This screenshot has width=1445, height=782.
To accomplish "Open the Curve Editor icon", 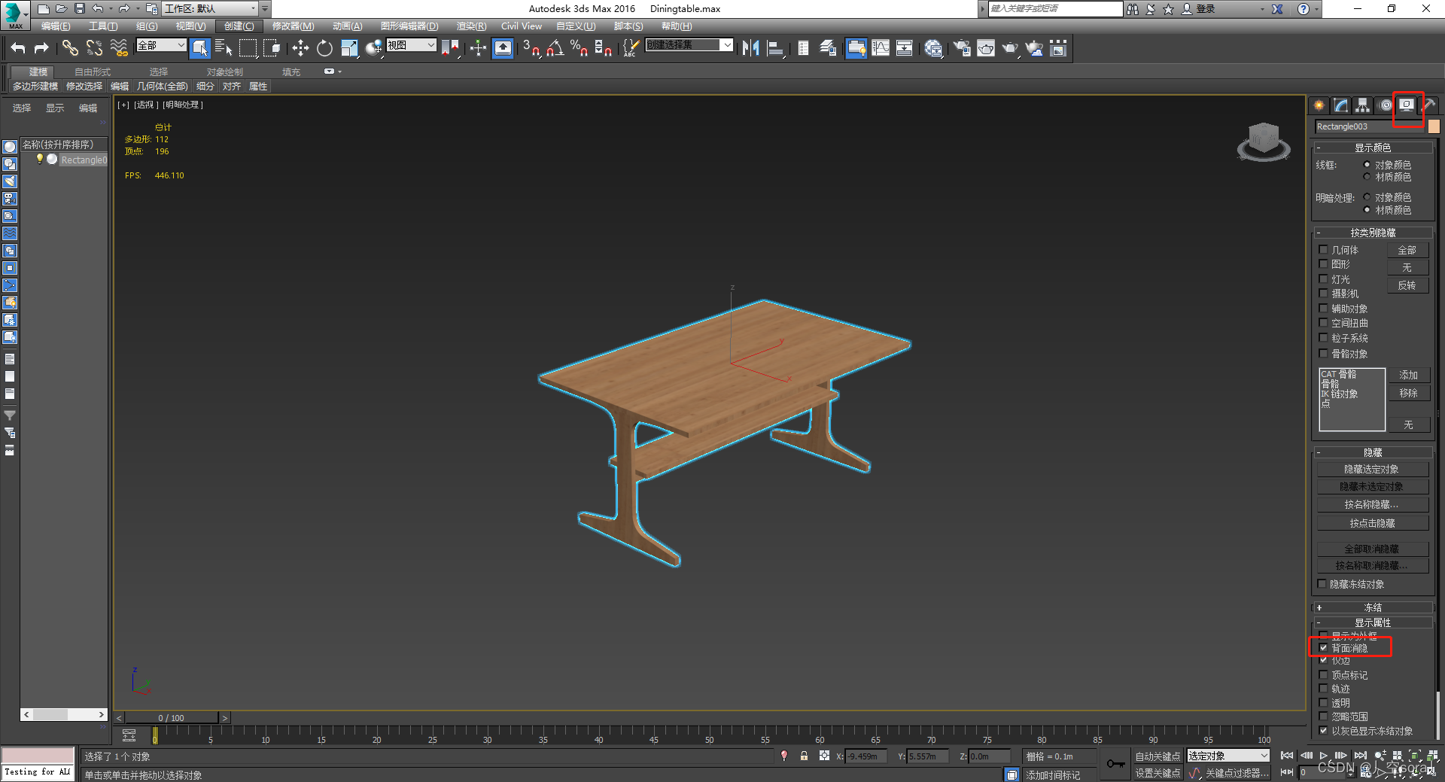I will (x=879, y=47).
